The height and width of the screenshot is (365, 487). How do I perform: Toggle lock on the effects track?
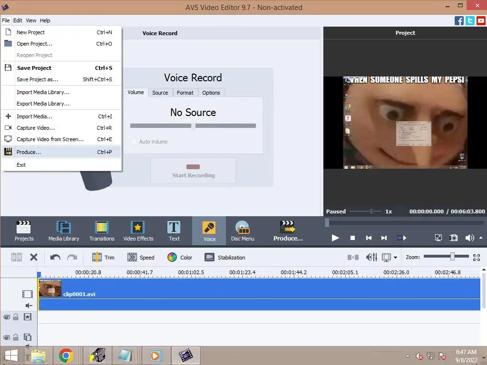point(16,317)
